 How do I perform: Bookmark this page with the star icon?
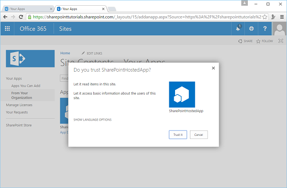tap(265, 17)
